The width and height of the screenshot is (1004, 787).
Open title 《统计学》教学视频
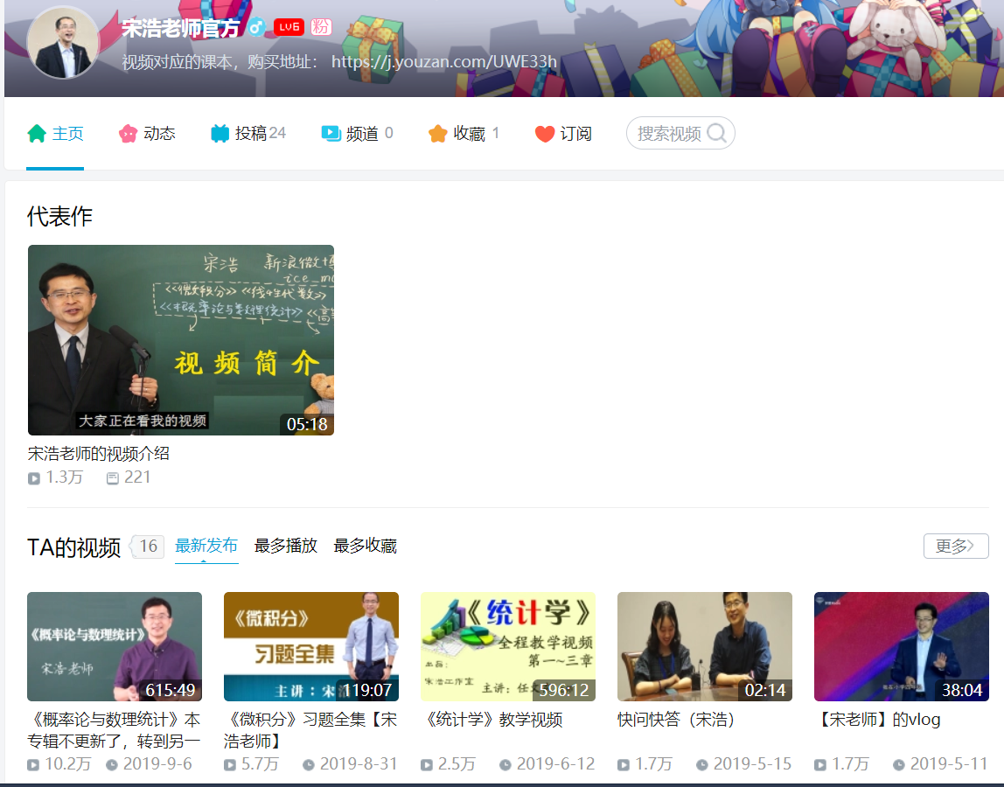tap(492, 720)
